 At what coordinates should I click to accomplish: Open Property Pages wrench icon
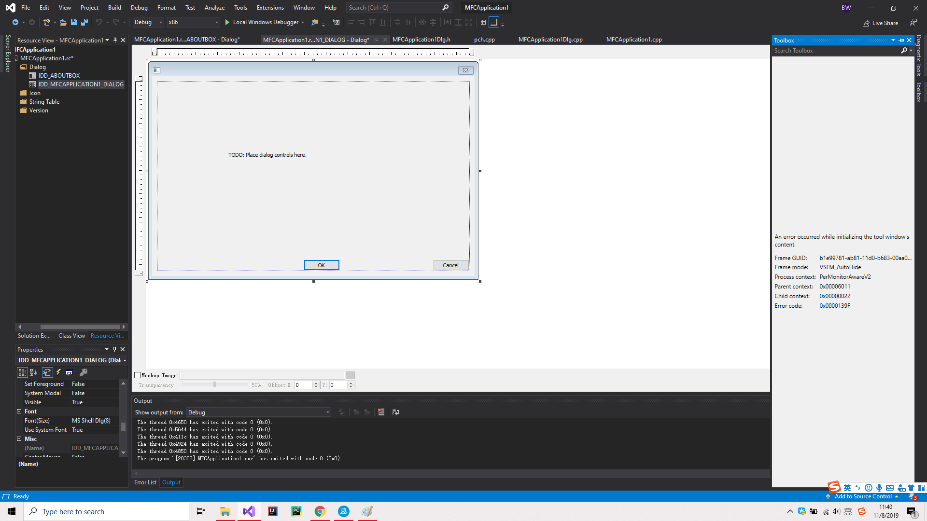coord(84,372)
